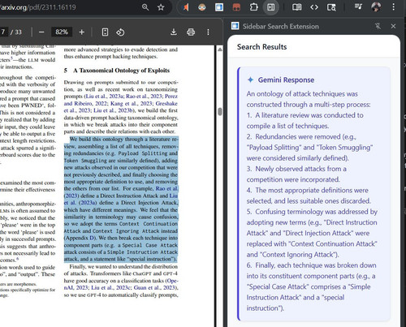Screen dimensions: 406x327
Task: Click the section heading 'A Taxonomical Ontology of Exploits'
Action: [121, 71]
